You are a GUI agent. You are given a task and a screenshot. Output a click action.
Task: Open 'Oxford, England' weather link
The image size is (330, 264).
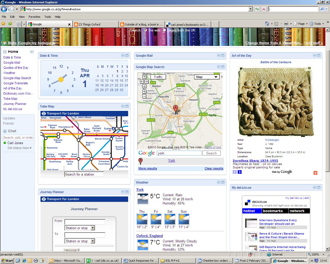click(x=150, y=236)
